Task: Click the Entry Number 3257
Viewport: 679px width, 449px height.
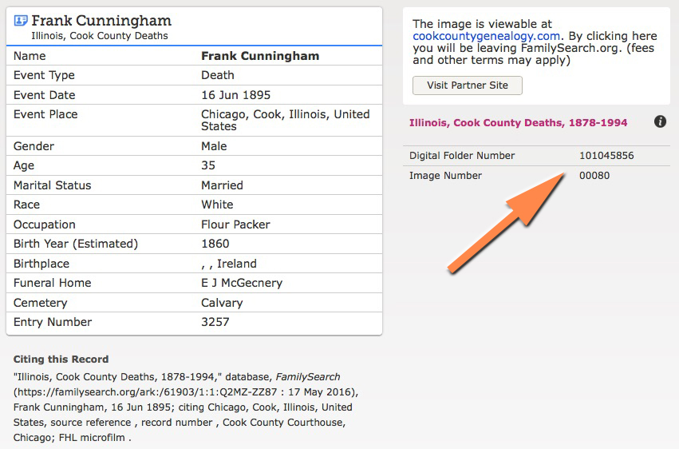Action: pyautogui.click(x=215, y=322)
